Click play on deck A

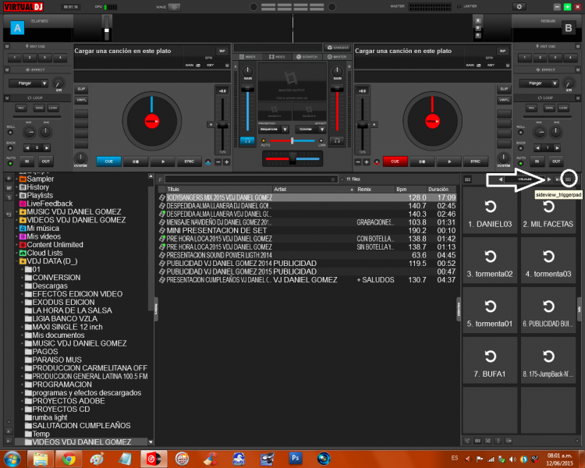[163, 161]
